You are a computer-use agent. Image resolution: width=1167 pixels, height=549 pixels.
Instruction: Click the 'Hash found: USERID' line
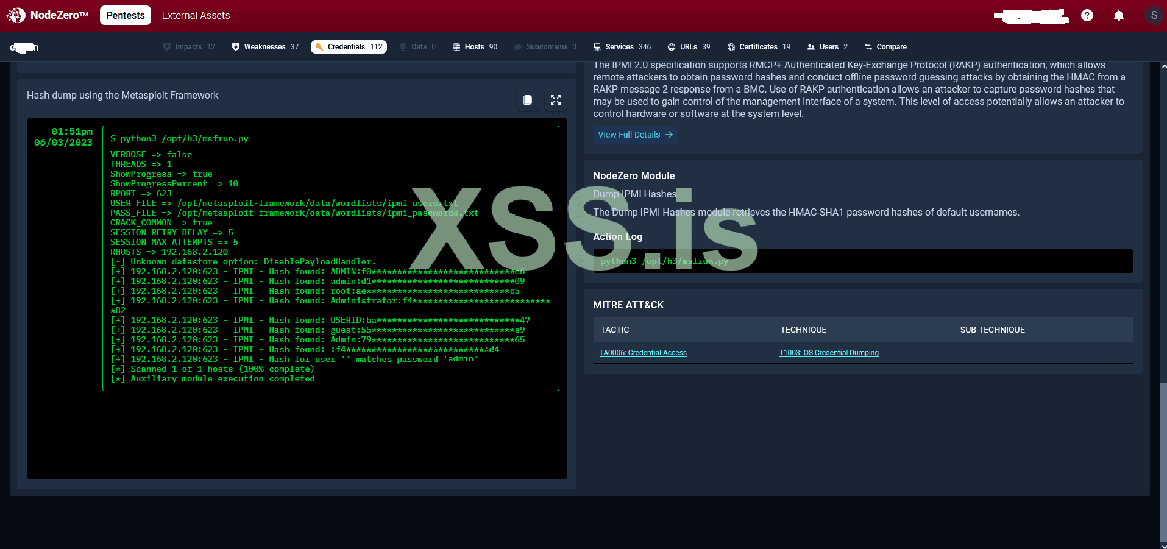321,321
